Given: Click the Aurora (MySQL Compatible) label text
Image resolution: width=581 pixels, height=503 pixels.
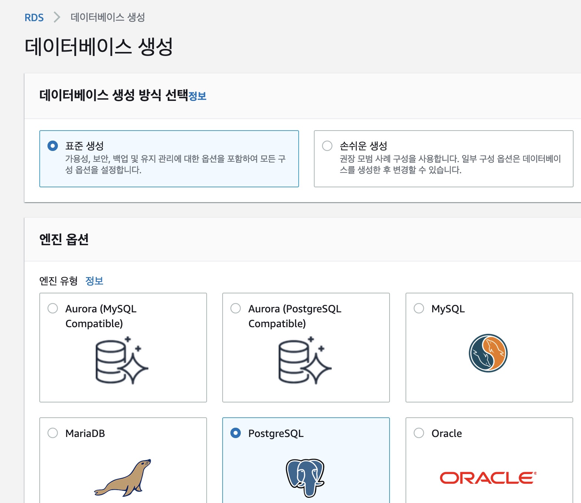Looking at the screenshot, I should click(101, 316).
